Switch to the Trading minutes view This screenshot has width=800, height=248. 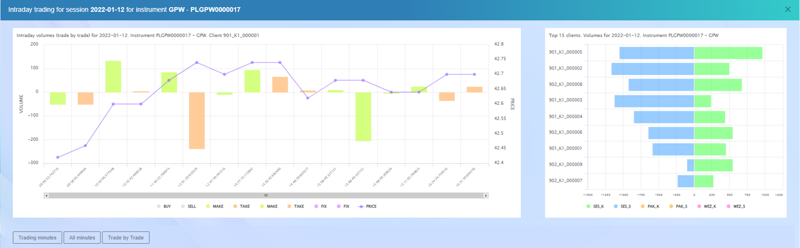38,238
